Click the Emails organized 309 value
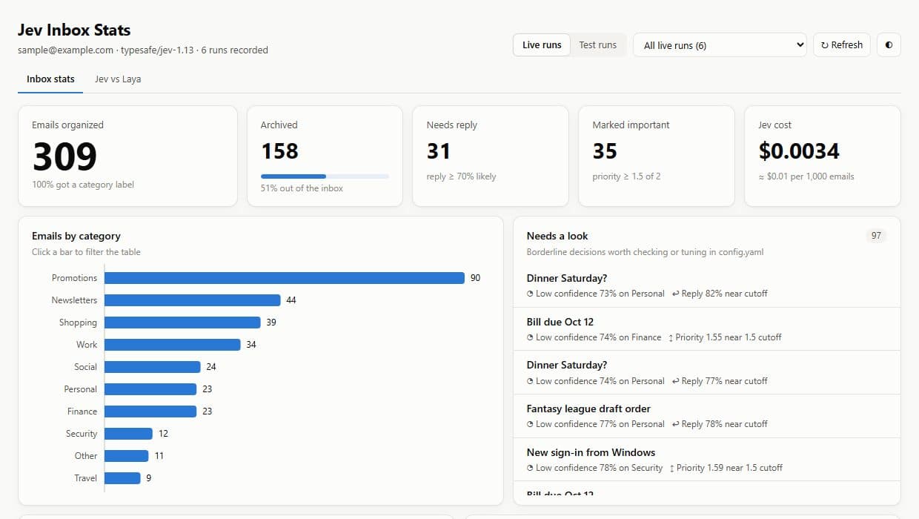The image size is (919, 519). (x=65, y=156)
